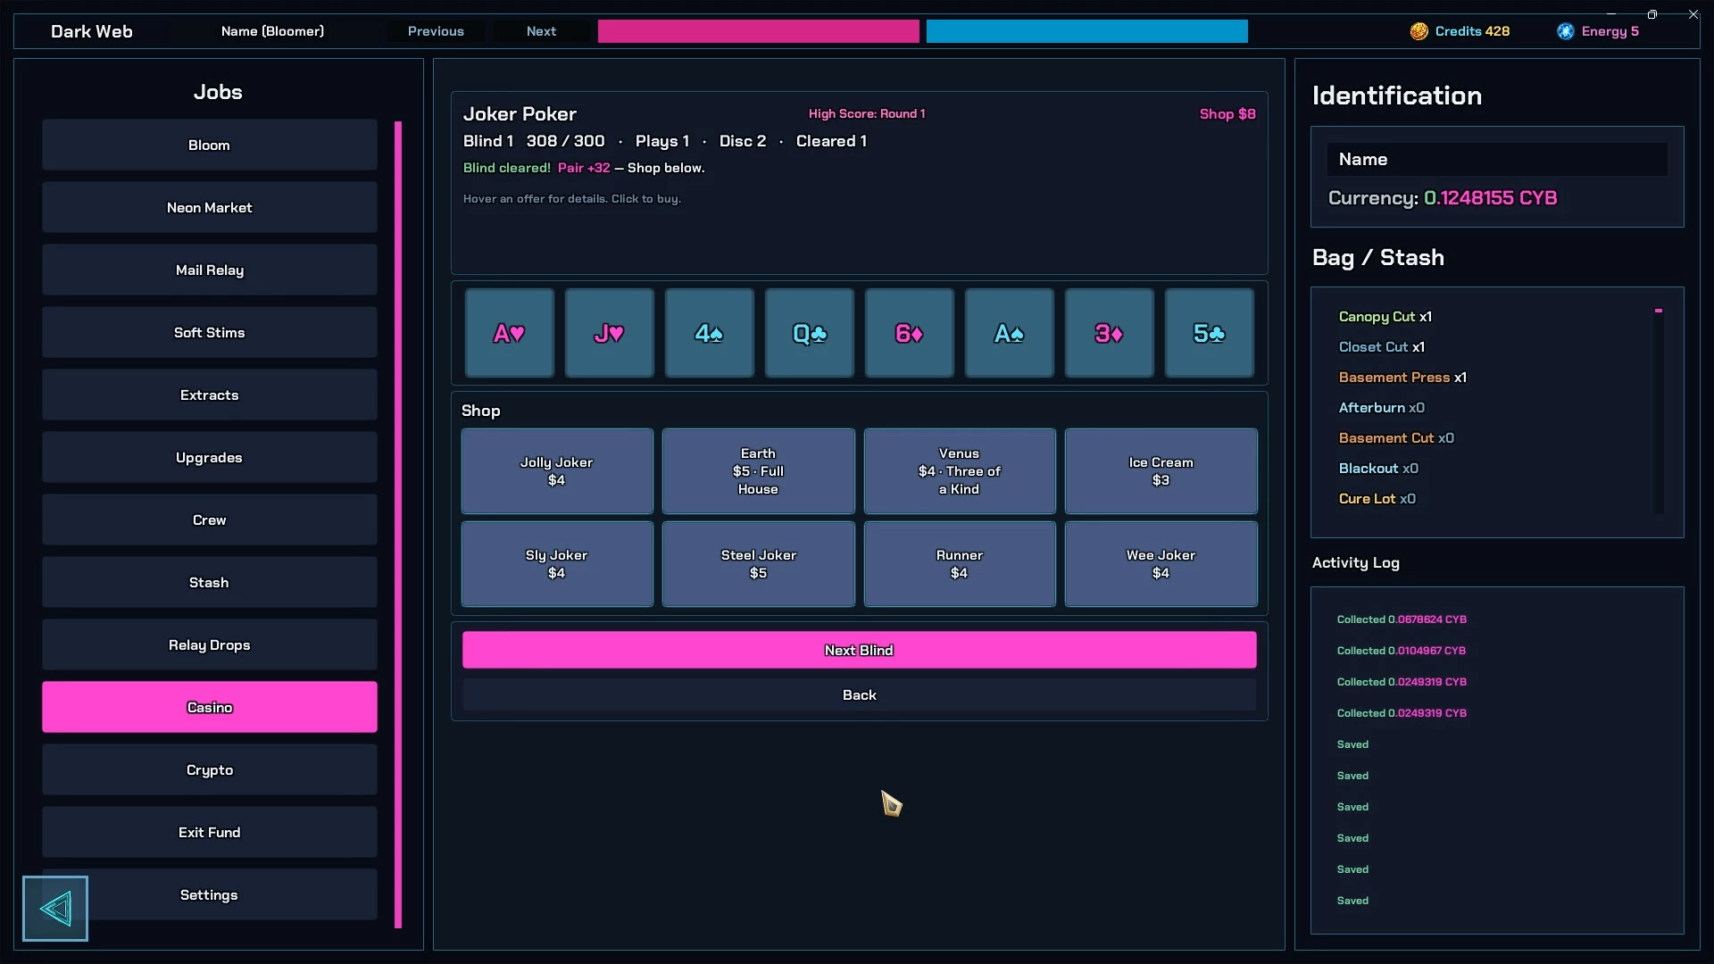This screenshot has height=964, width=1714.
Task: Select the Queen of Clubs card
Action: pos(810,333)
